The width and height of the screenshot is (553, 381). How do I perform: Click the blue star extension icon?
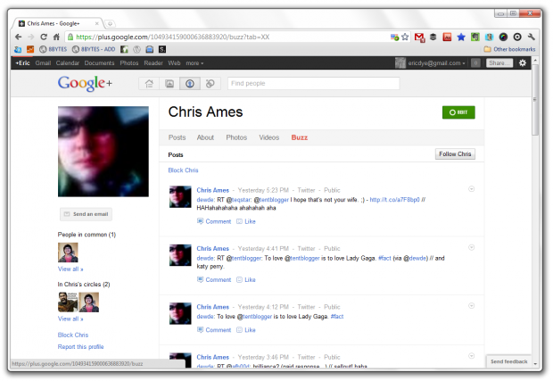tap(461, 37)
